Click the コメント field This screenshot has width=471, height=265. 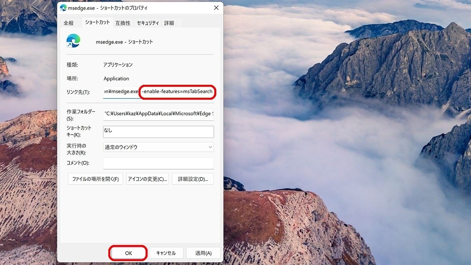pyautogui.click(x=159, y=163)
